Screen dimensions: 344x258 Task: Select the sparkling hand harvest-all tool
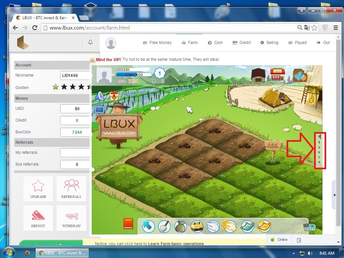229,226
